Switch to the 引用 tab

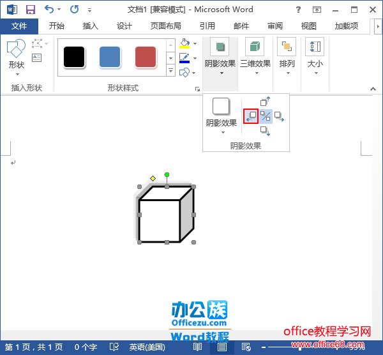coord(207,26)
